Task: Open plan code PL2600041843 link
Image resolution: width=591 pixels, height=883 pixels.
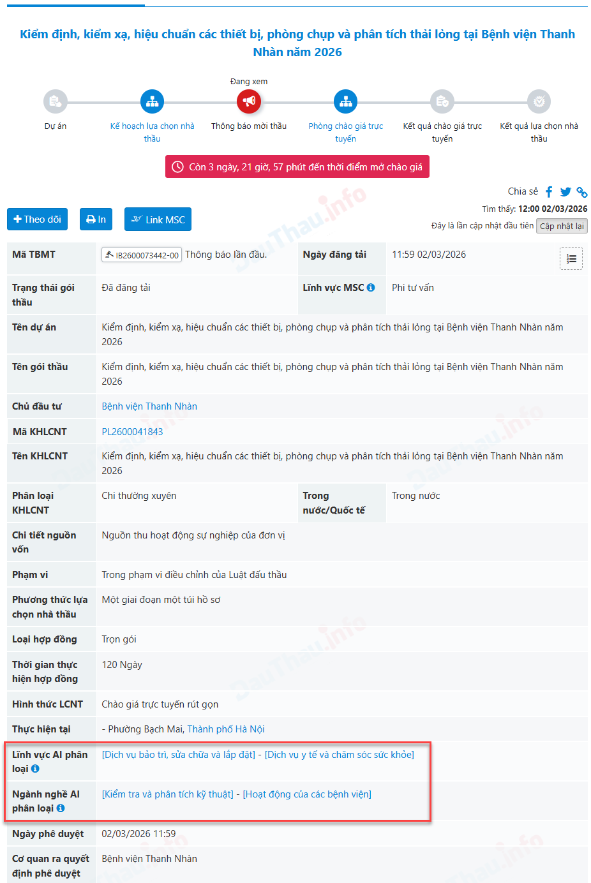Action: pyautogui.click(x=132, y=432)
